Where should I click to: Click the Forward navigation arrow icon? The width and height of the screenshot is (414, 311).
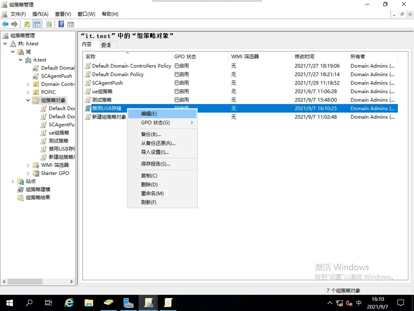pos(14,24)
